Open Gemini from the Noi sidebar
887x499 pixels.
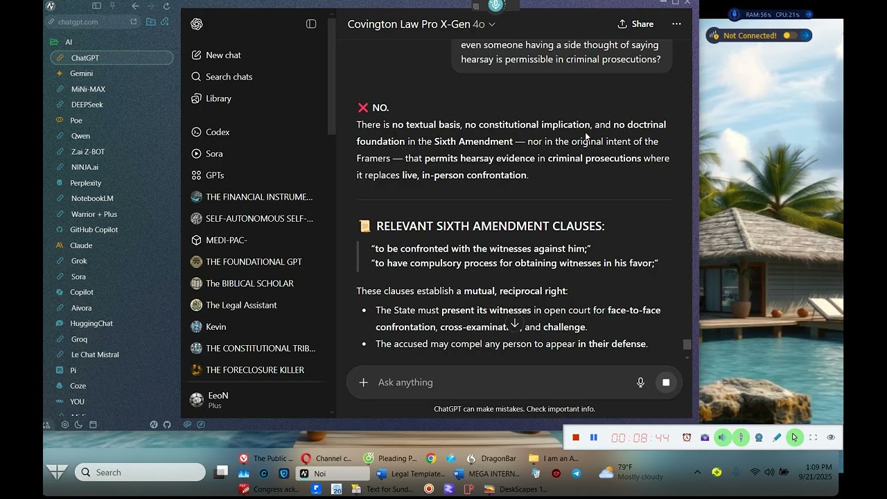81,73
